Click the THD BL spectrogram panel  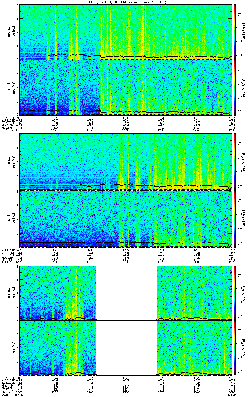click(x=126, y=162)
